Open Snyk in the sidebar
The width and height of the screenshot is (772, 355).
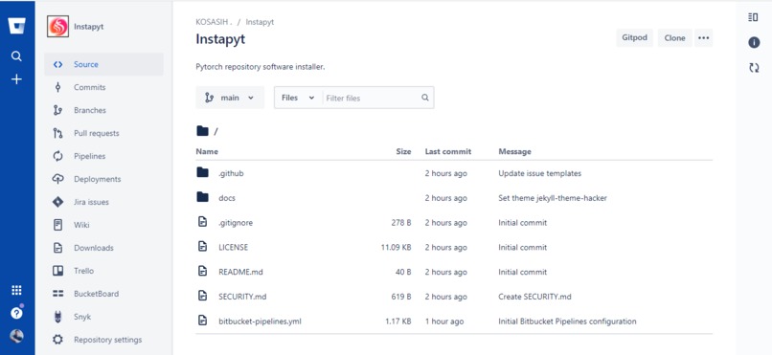click(x=82, y=317)
